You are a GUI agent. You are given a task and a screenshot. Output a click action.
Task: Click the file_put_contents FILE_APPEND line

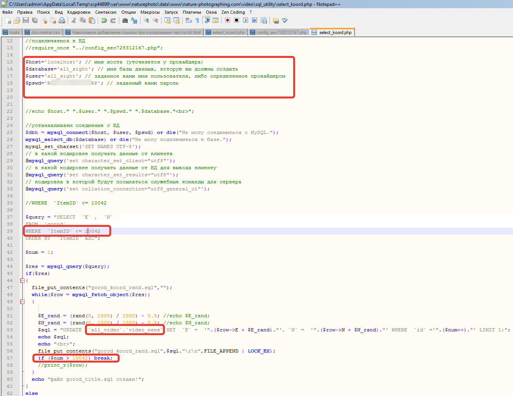click(x=157, y=351)
